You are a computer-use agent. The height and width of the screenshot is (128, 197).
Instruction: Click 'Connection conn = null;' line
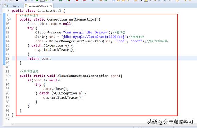click(50, 24)
